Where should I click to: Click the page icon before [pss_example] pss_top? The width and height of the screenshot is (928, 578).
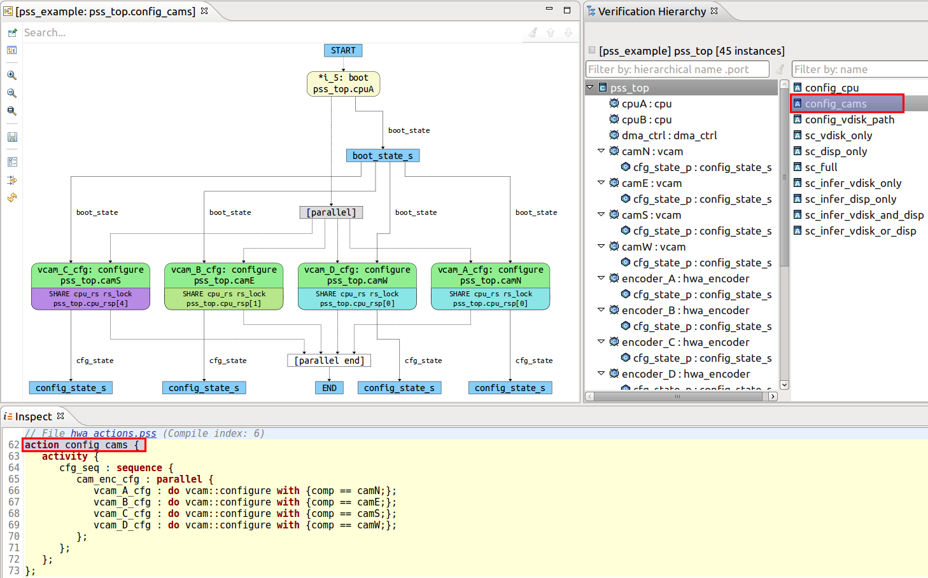592,50
